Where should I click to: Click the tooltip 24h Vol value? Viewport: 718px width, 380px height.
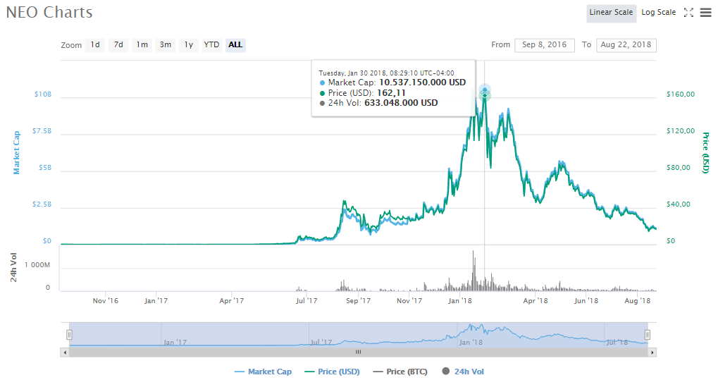click(x=401, y=103)
